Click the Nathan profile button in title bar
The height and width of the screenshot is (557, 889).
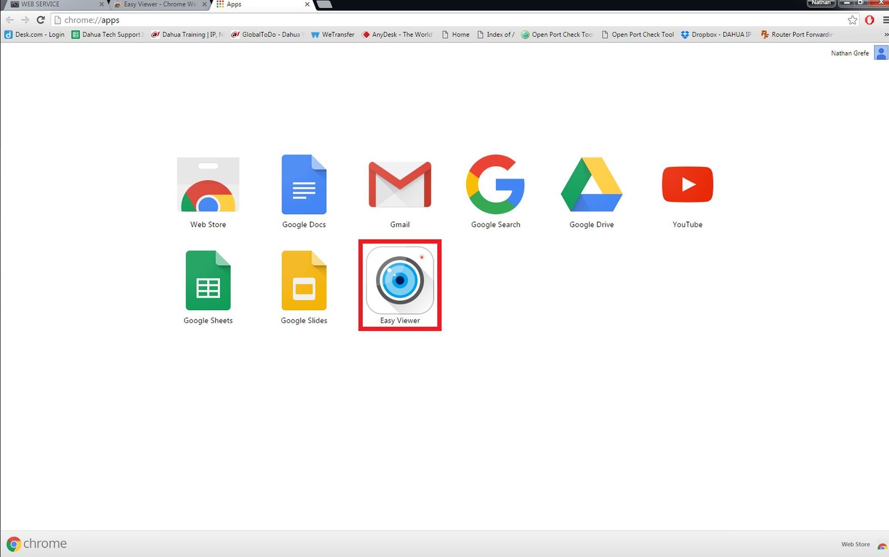(821, 3)
